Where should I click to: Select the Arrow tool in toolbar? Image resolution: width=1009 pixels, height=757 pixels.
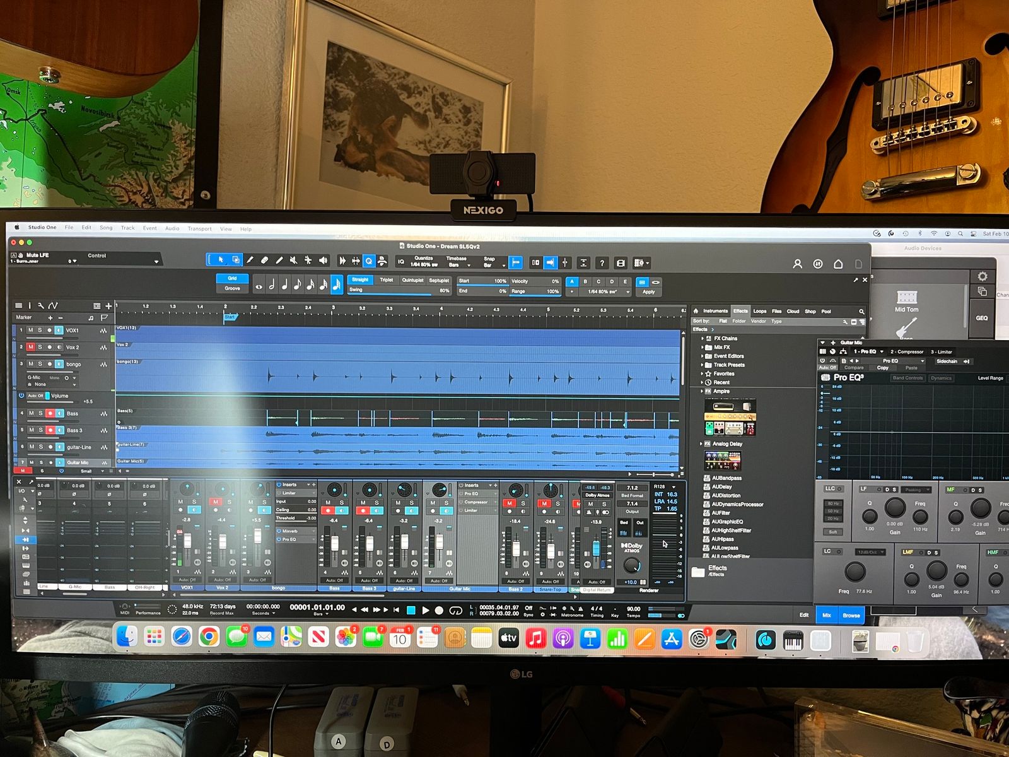click(220, 260)
